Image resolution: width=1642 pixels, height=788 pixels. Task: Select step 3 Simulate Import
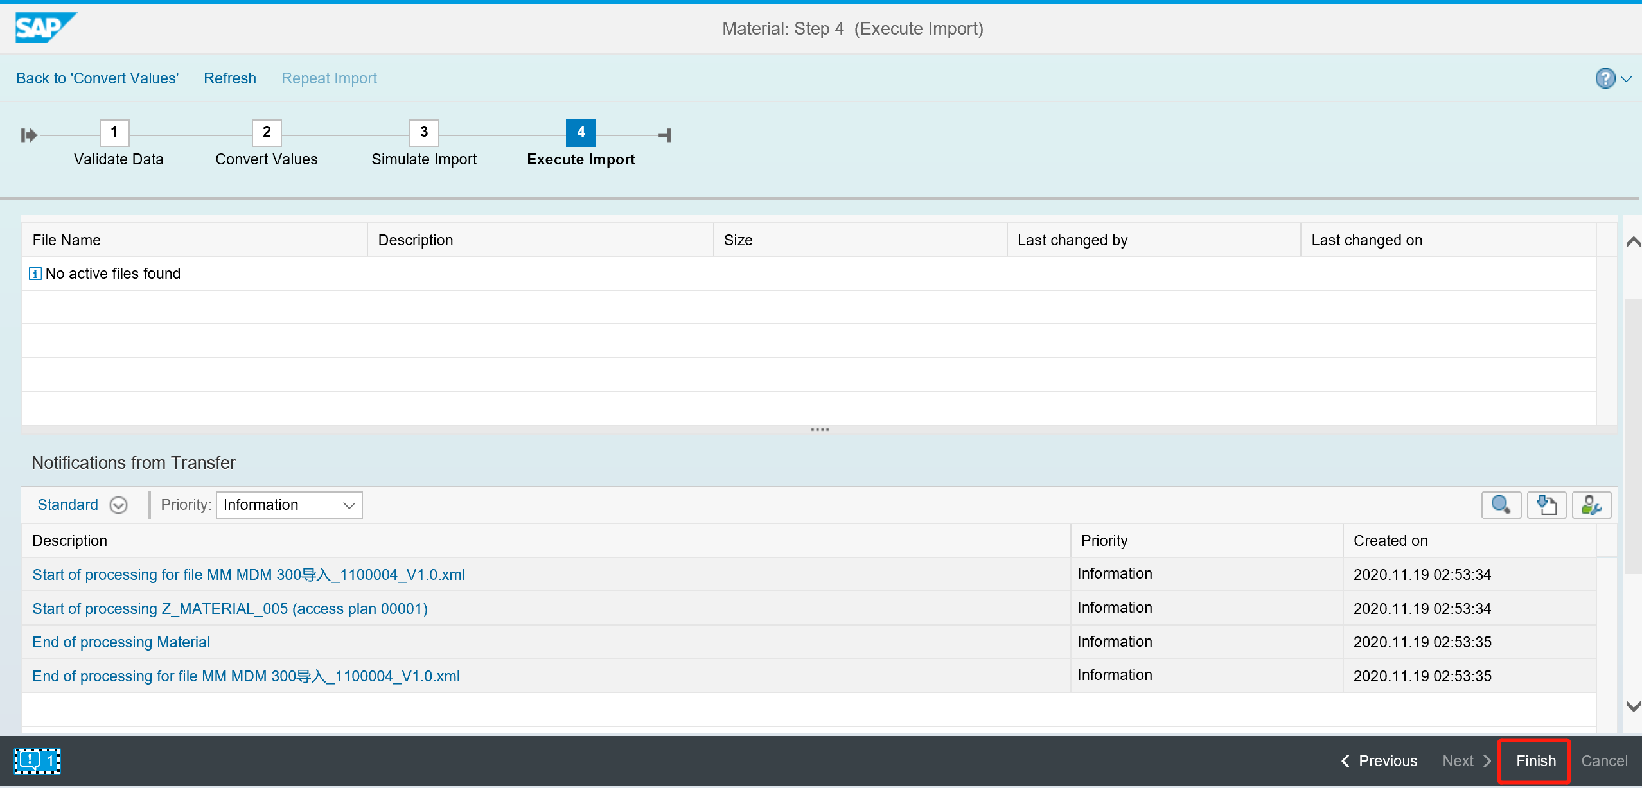(x=424, y=133)
